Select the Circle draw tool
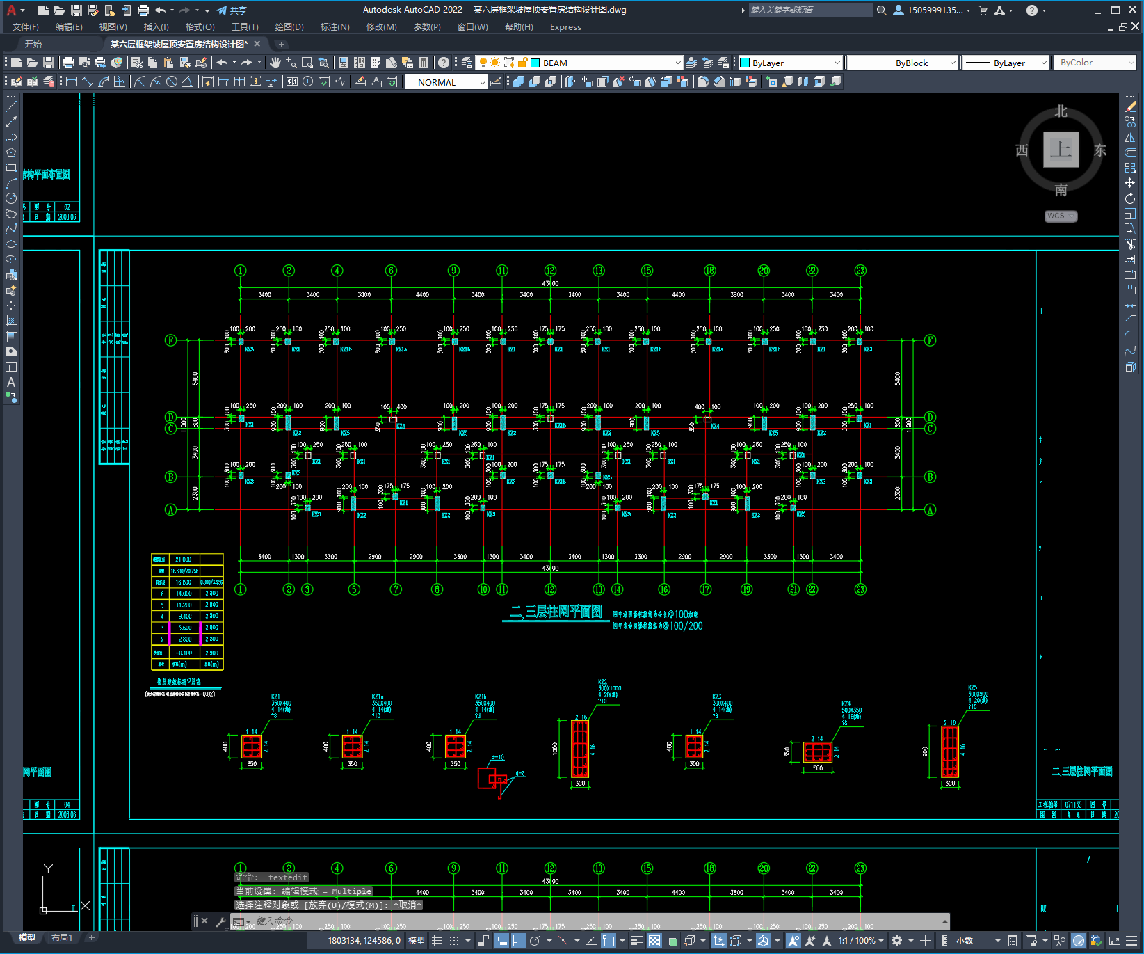The width and height of the screenshot is (1144, 954). [x=11, y=198]
